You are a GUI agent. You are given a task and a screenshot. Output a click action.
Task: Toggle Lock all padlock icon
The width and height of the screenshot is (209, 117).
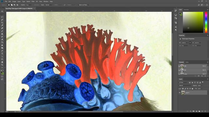[x=192, y=89]
